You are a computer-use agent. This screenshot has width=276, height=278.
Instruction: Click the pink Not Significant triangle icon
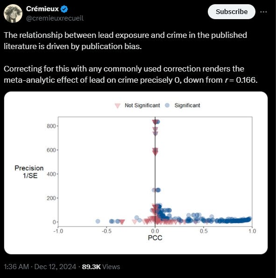click(x=118, y=106)
